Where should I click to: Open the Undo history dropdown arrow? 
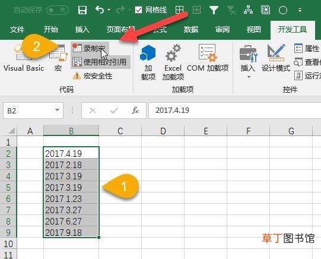coord(109,10)
